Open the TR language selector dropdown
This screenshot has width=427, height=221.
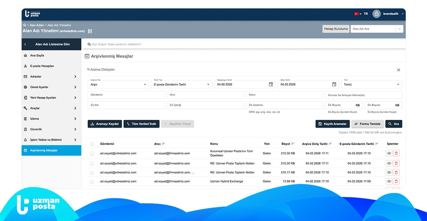pyautogui.click(x=361, y=14)
